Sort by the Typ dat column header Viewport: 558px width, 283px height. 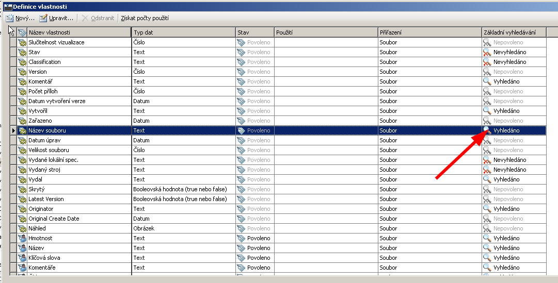coord(183,32)
